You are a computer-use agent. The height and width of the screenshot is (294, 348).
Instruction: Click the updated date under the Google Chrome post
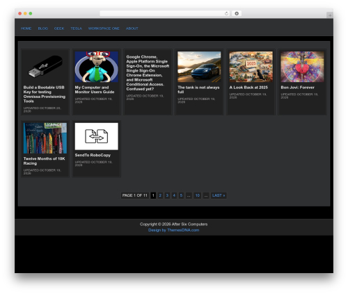pos(145,97)
